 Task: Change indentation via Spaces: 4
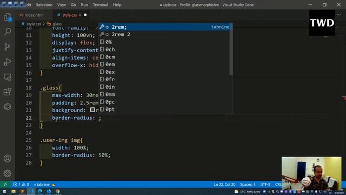tap(248, 184)
